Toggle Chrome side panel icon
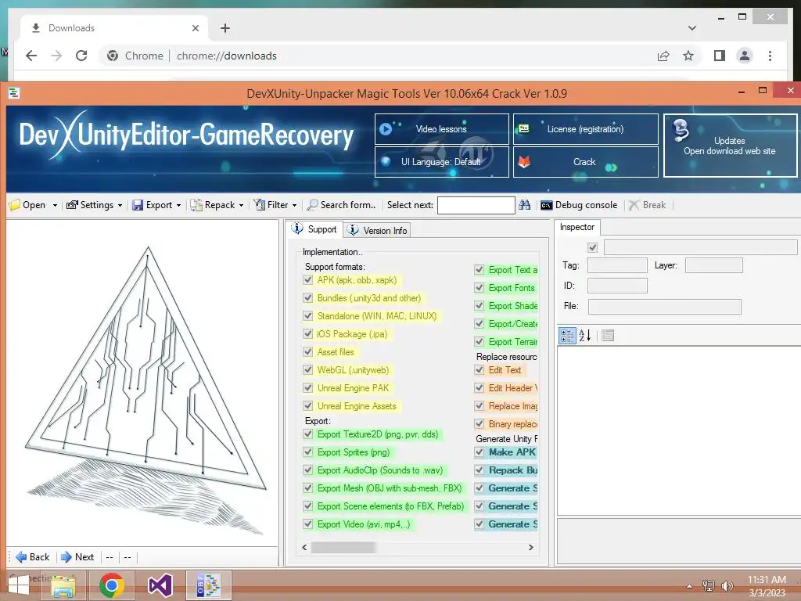This screenshot has height=601, width=801. pos(720,56)
